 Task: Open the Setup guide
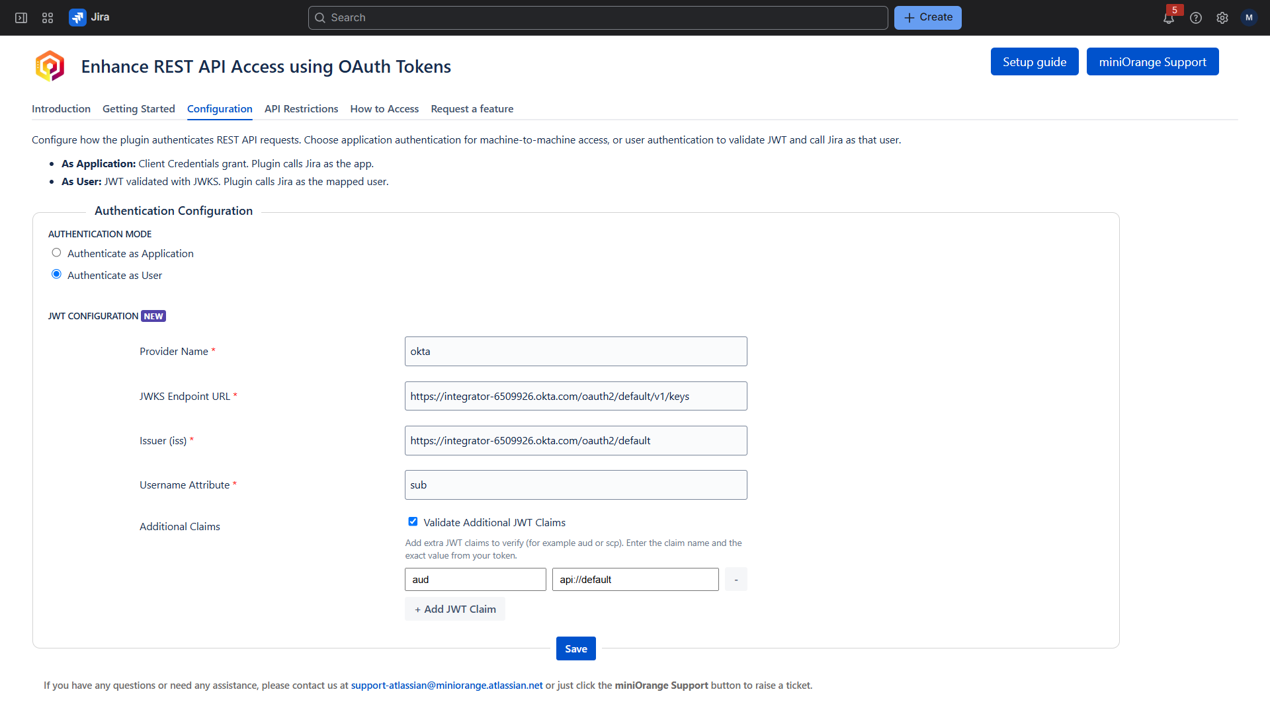click(x=1035, y=61)
